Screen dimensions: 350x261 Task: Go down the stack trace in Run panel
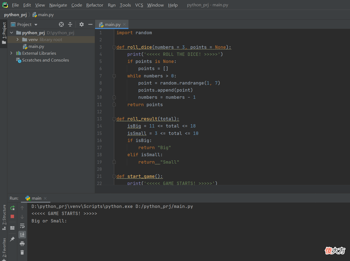coord(22,217)
